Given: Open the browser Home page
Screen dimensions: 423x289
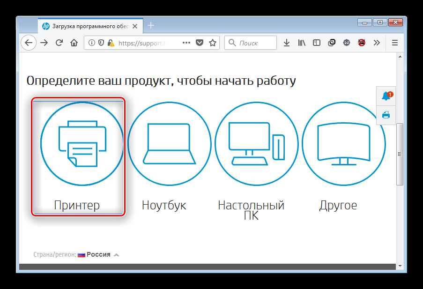Looking at the screenshot, I should point(74,43).
